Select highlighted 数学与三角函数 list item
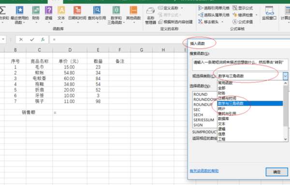This screenshot has width=290, height=185. click(x=250, y=104)
